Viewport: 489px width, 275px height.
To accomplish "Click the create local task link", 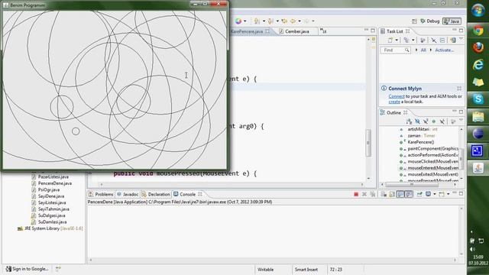I will pyautogui.click(x=394, y=102).
